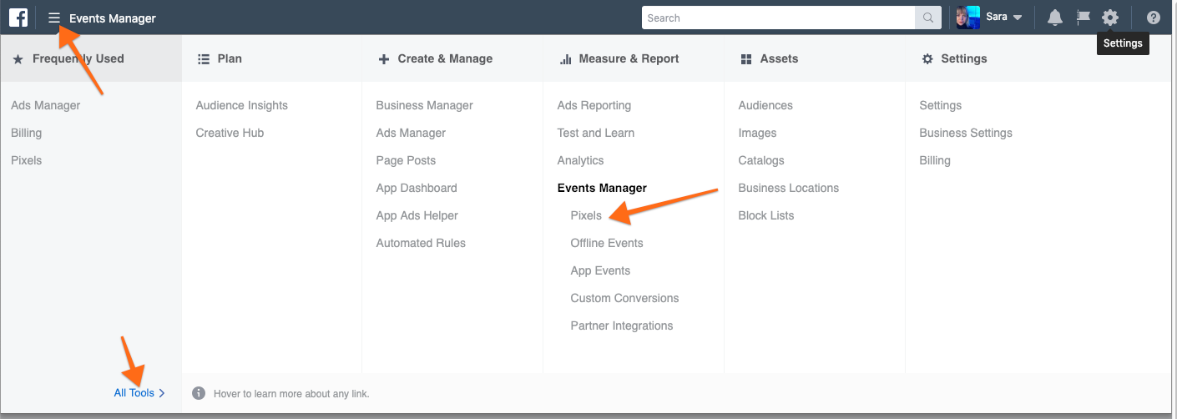Open Business Locations

coord(789,188)
